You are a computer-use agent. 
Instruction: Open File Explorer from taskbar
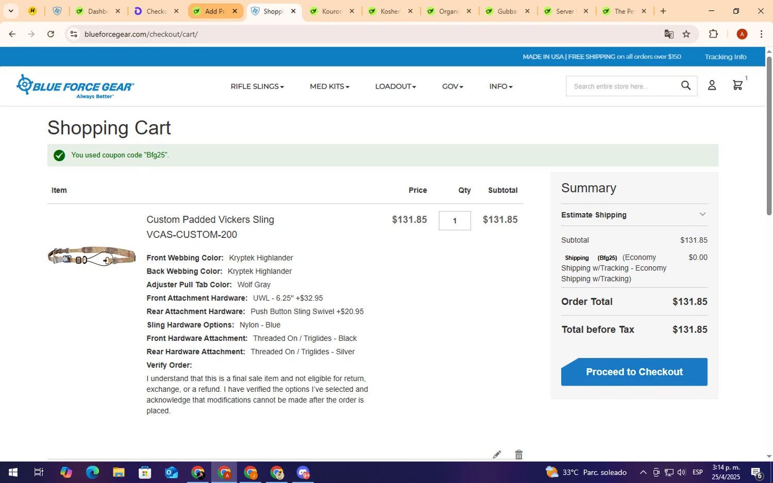[119, 472]
